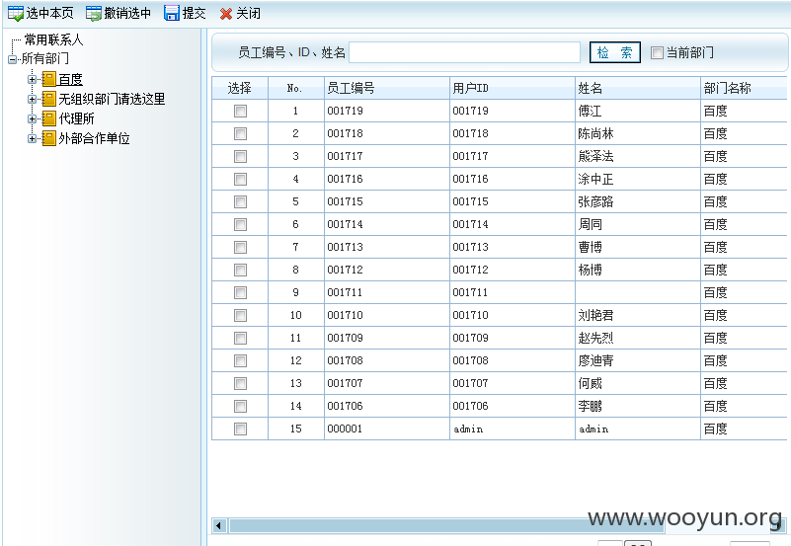Expand the 外部合作单位 tree node
Screen dimensions: 791x546
(33, 138)
